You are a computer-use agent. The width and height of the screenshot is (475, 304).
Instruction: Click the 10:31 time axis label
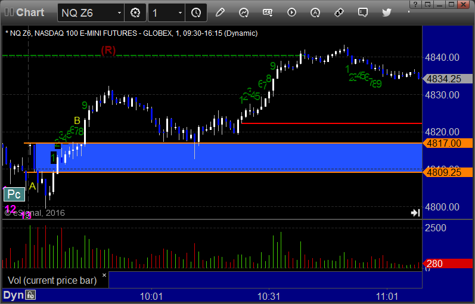coord(268,296)
